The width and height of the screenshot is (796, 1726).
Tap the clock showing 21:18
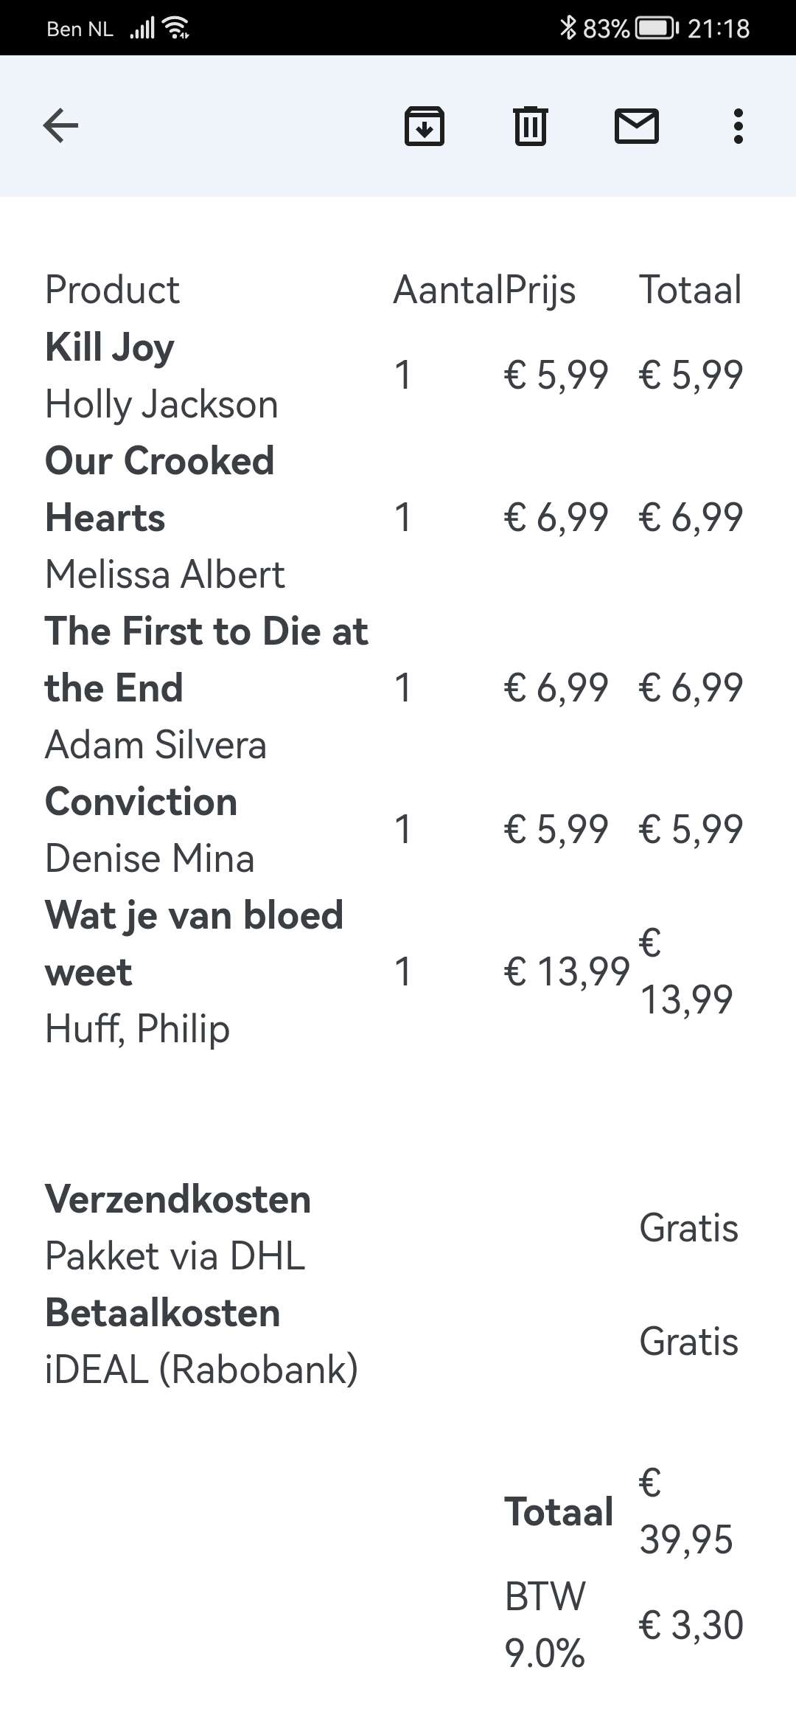(x=719, y=28)
